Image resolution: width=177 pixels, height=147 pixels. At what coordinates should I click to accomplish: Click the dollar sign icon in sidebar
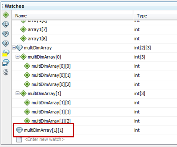tap(6, 72)
